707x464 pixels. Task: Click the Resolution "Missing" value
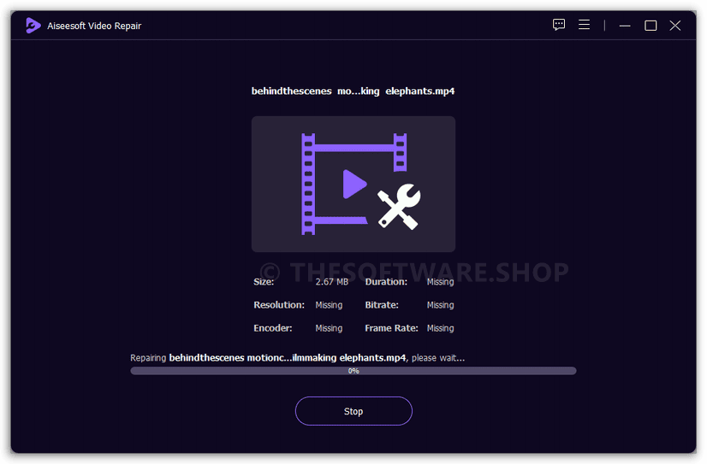[329, 305]
